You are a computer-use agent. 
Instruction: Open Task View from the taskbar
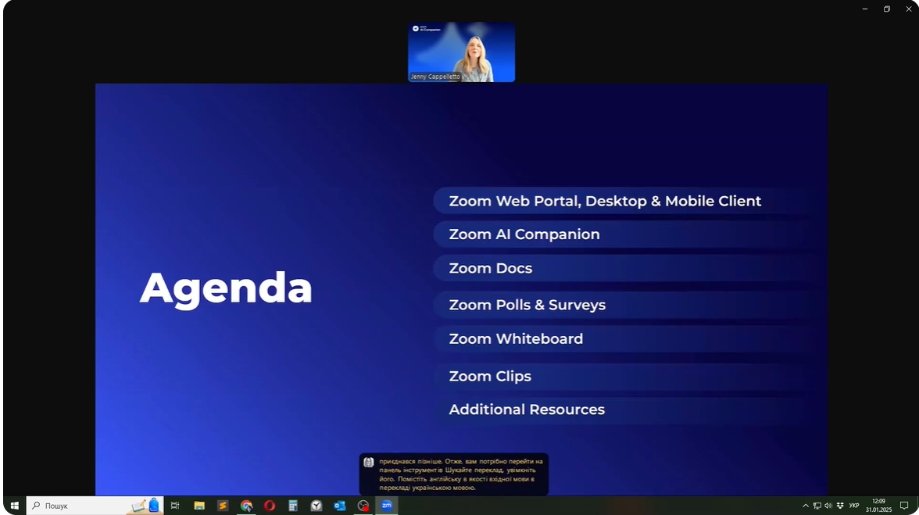(x=175, y=506)
